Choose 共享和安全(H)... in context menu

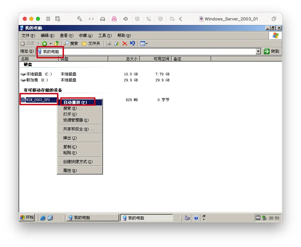tap(80, 129)
